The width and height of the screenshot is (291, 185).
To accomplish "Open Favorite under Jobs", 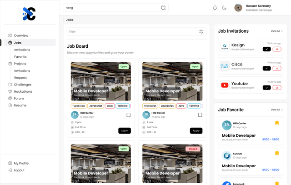I will pos(20,57).
